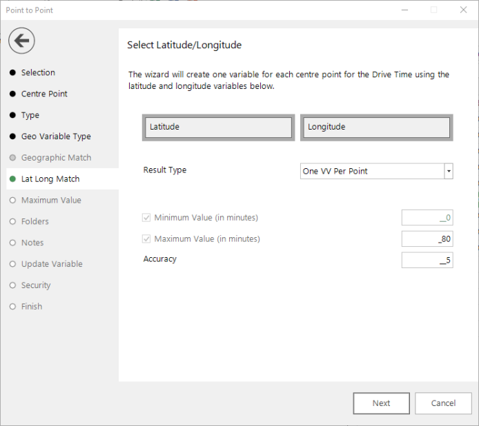Click the Maximum Value minutes field
Image resolution: width=479 pixels, height=426 pixels.
(x=427, y=239)
